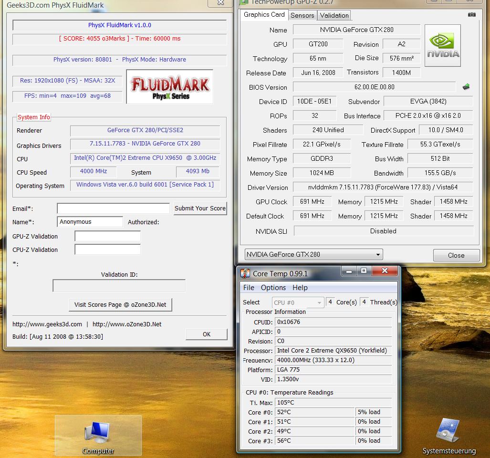This screenshot has width=490, height=458.
Task: Open the Help menu in Core Temp
Action: 300,287
